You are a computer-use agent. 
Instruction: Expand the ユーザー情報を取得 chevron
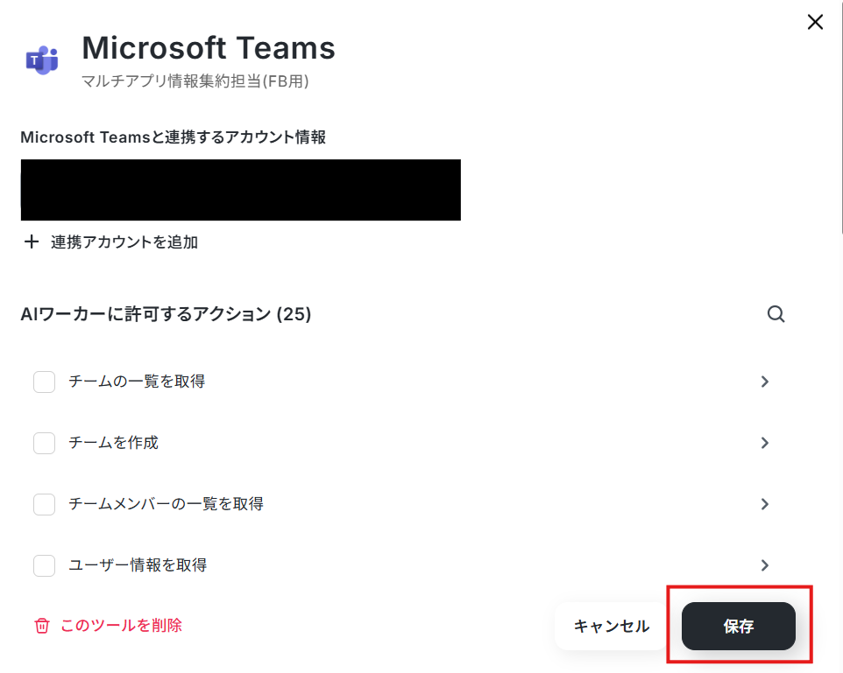click(764, 565)
